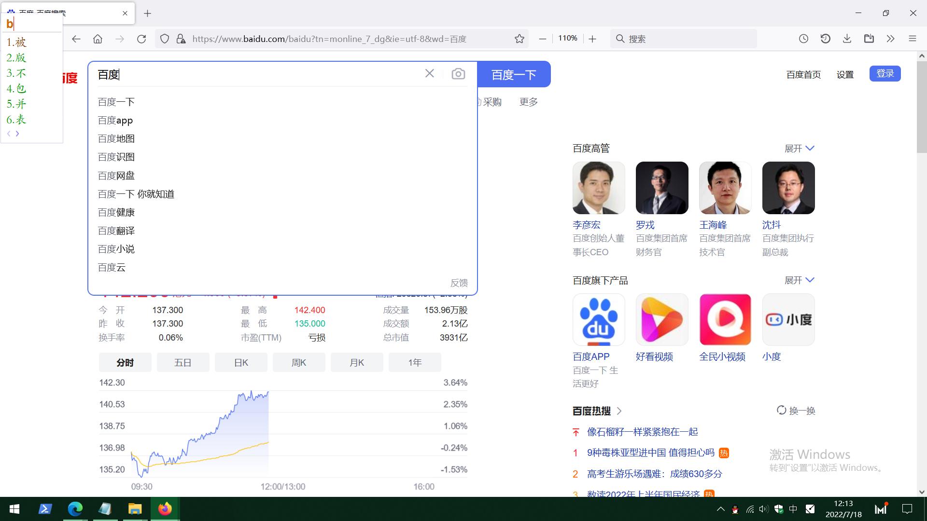
Task: Reload the page with the refresh icon
Action: [141, 39]
